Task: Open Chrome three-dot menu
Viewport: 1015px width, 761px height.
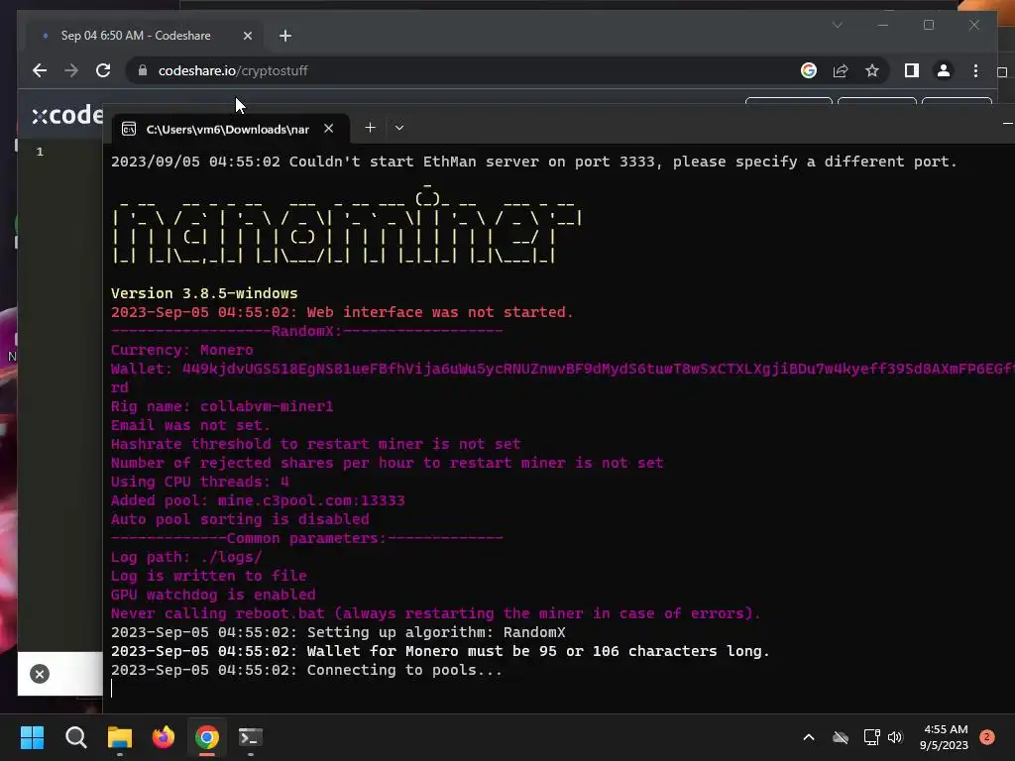Action: [975, 70]
